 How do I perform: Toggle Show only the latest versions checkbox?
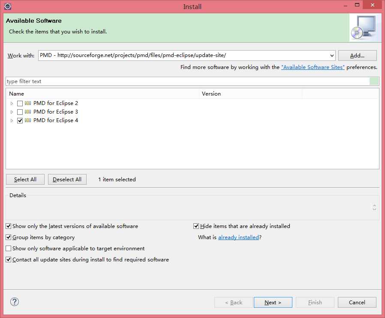click(8, 226)
